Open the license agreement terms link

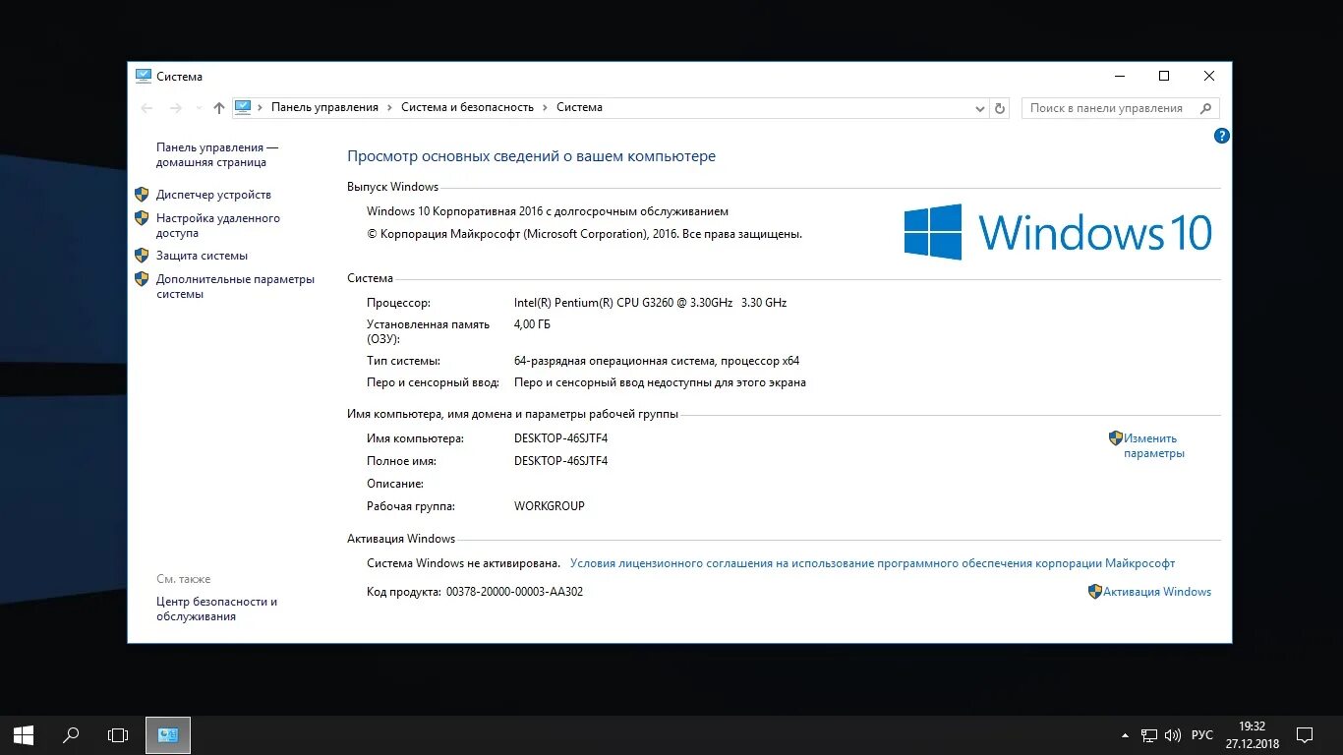pyautogui.click(x=872, y=563)
